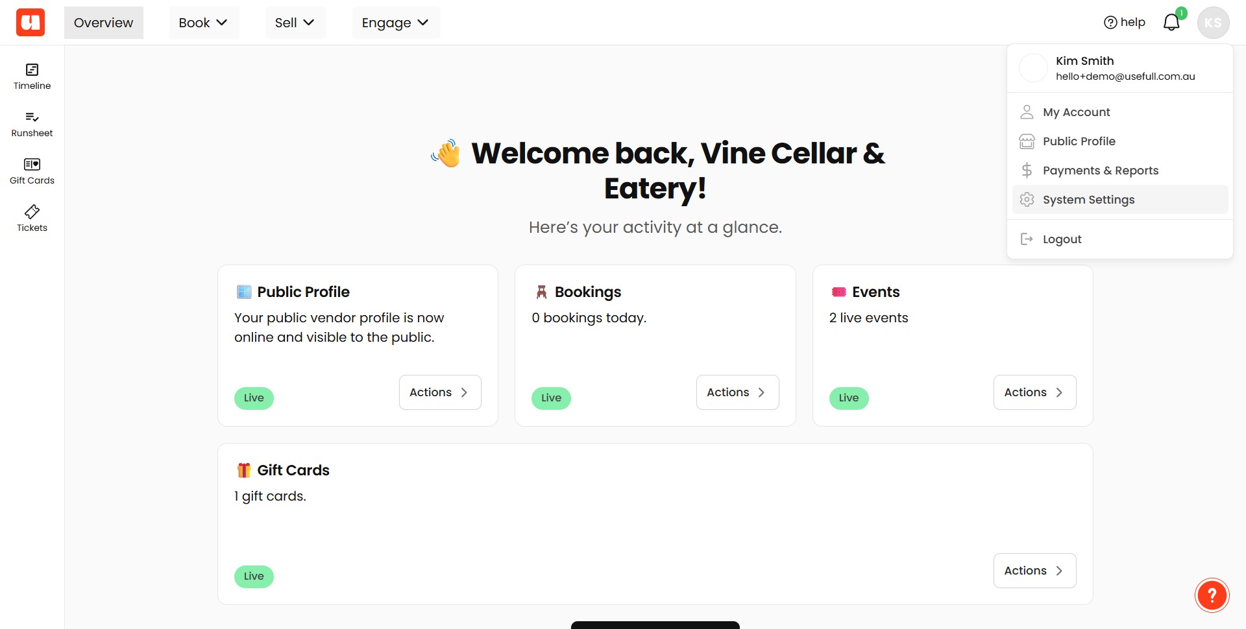1246x629 pixels.
Task: Open Actions on the Bookings card
Action: (x=737, y=392)
